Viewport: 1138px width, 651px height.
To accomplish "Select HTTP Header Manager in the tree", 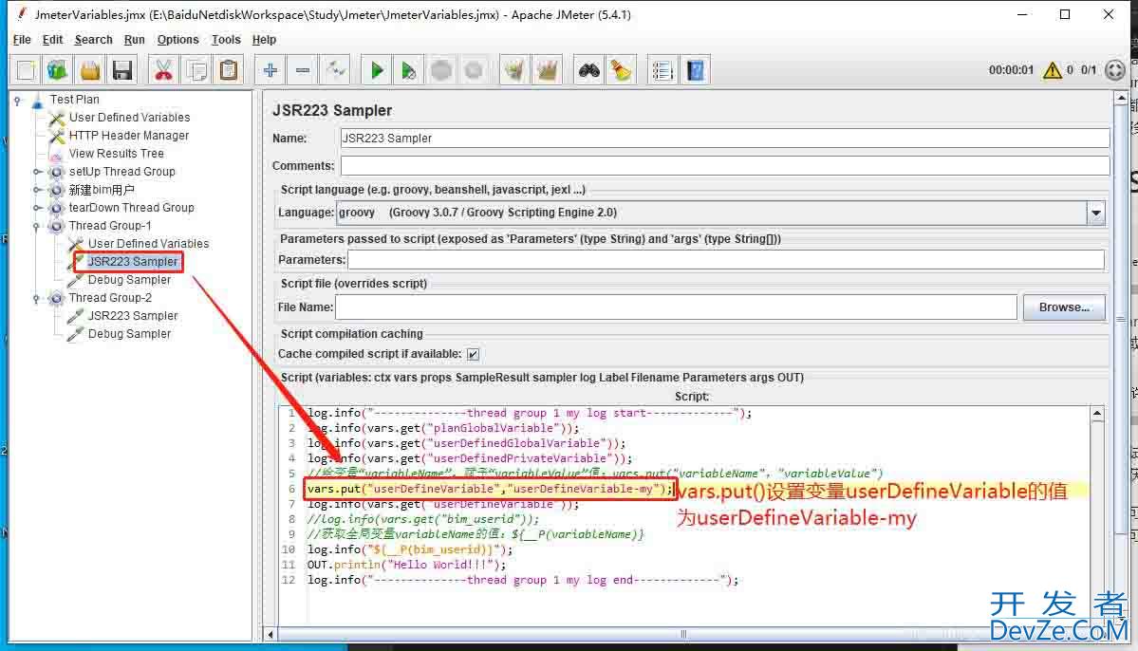I will tap(128, 136).
